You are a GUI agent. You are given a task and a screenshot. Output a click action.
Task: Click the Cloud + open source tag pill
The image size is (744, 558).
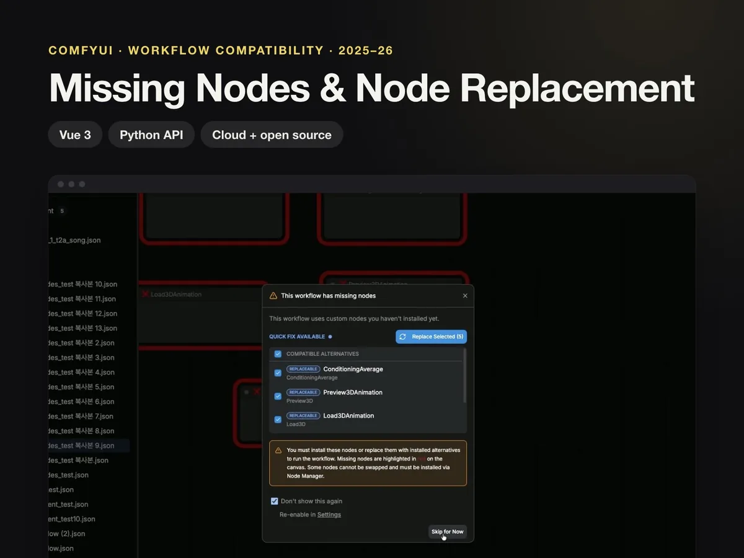[x=272, y=135]
